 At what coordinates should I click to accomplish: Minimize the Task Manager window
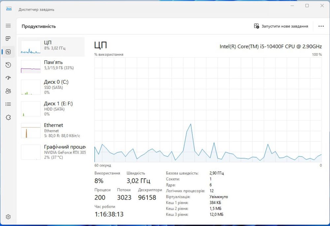point(292,6)
